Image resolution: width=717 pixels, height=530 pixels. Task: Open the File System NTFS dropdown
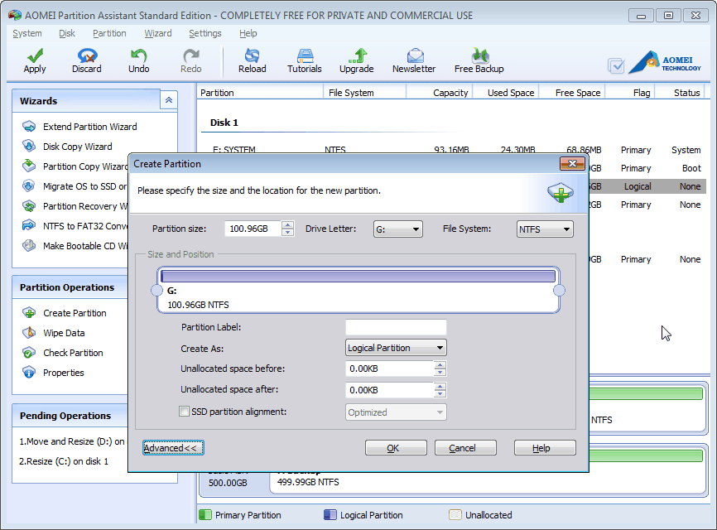545,229
